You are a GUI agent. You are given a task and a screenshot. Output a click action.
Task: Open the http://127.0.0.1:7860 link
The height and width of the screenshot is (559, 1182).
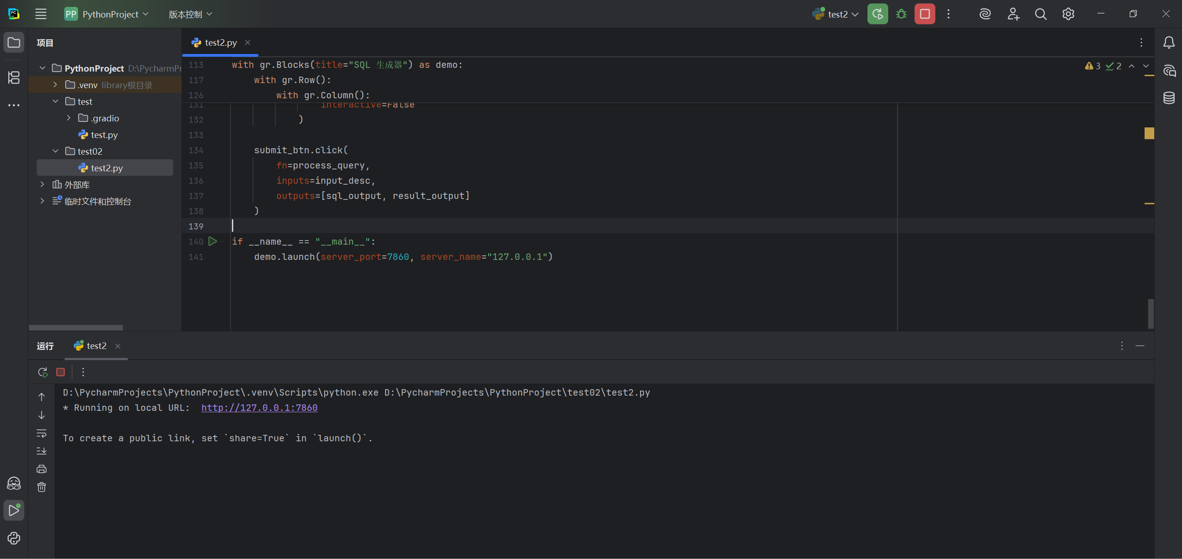point(259,408)
